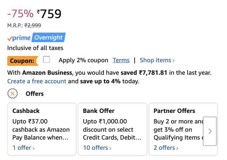This screenshot has width=227, height=160.
Task: Tick the Apply 2% coupon checkbox
Action: [x=47, y=60]
